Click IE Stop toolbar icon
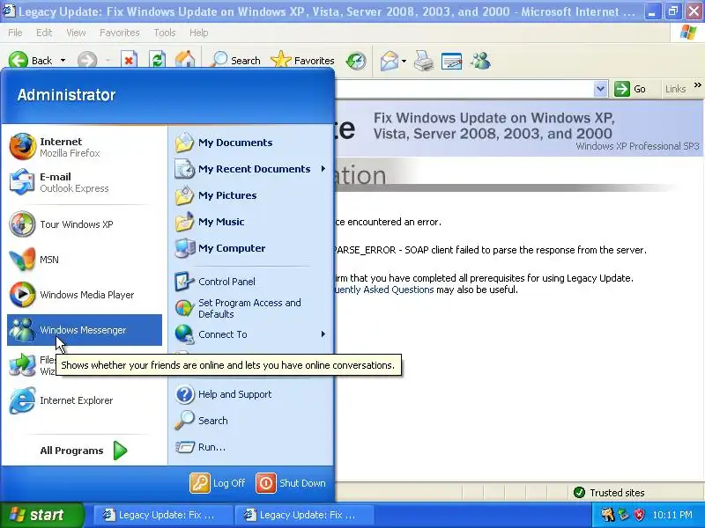The height and width of the screenshot is (528, 705). [x=129, y=60]
